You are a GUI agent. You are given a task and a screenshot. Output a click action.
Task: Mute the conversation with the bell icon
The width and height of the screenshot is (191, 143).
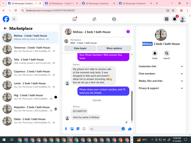click(x=155, y=53)
